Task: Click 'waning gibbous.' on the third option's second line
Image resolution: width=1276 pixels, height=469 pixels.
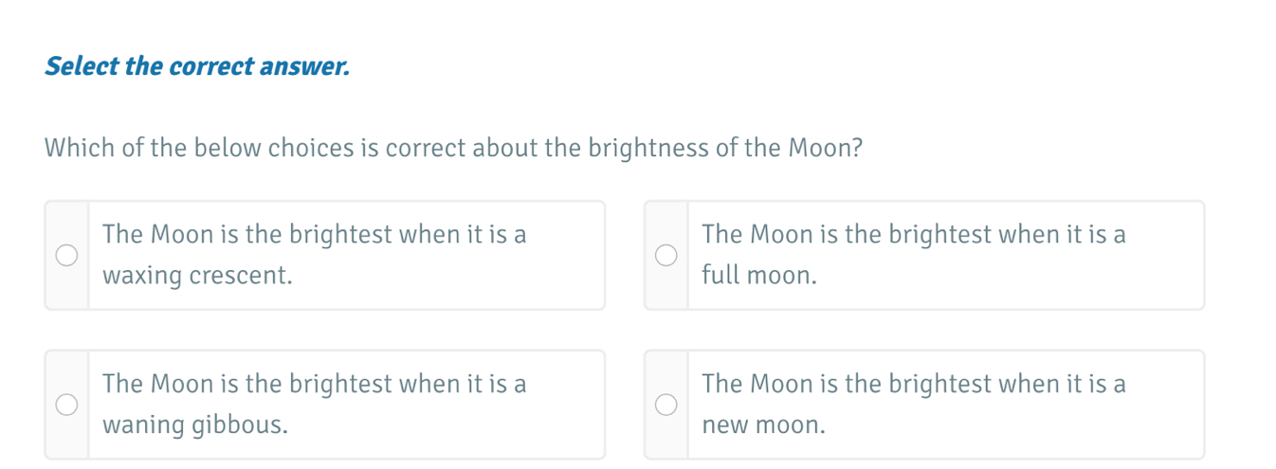Action: [196, 425]
